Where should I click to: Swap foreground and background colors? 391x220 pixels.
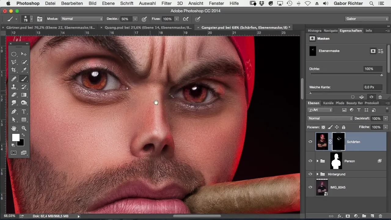pos(23,135)
